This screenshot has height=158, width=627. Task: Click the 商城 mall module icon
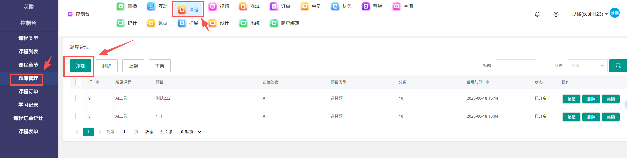[x=243, y=6]
